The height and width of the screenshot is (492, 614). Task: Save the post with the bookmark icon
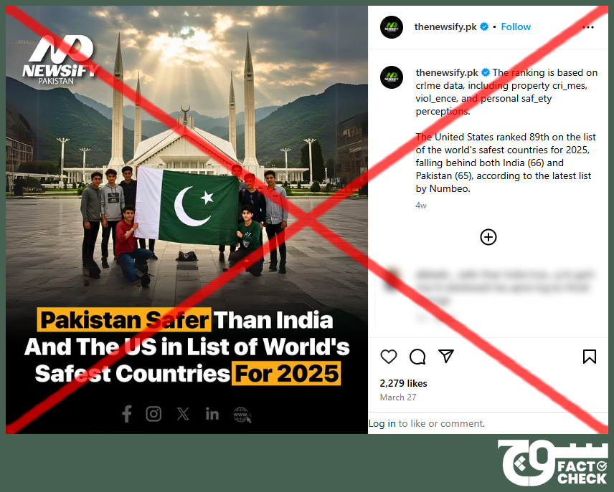pos(590,357)
